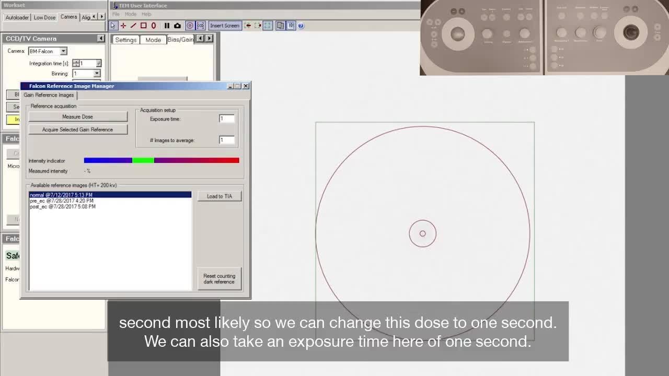
Task: Open the Binning dropdown
Action: [x=97, y=74]
